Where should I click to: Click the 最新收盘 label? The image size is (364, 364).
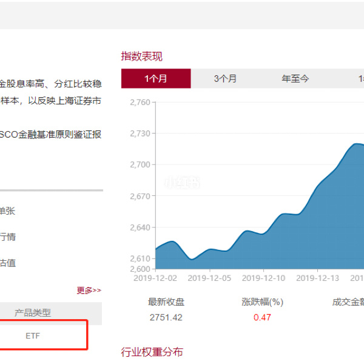click(x=166, y=302)
